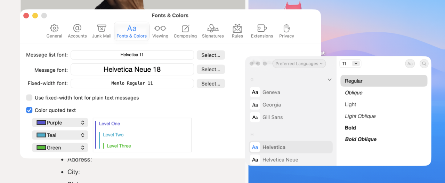Click the Aa icon beside Georgia

point(255,105)
